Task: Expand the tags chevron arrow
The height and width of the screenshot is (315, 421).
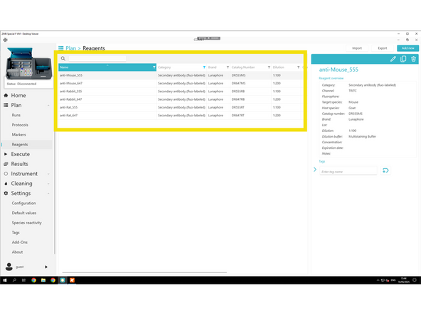Action: point(315,170)
